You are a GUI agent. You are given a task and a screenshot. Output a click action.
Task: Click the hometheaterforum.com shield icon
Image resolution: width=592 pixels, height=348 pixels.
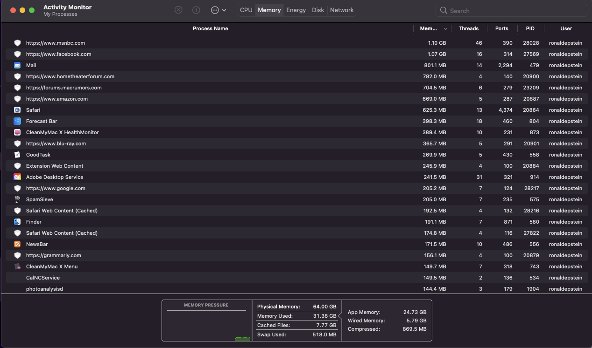click(x=17, y=76)
